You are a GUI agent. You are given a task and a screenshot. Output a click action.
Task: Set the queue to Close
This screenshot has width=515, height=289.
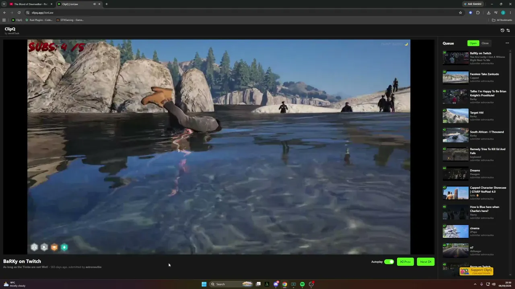coord(485,43)
